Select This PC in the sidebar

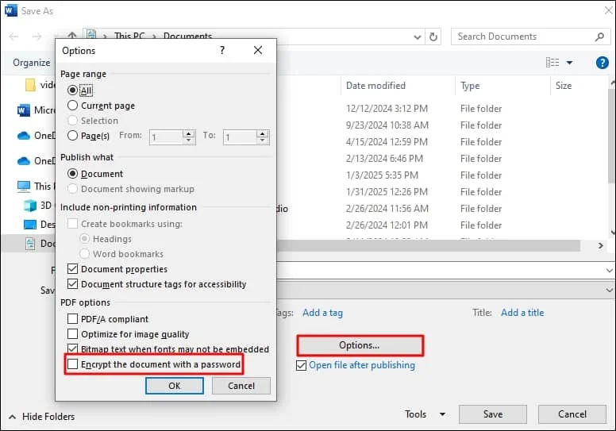[37, 187]
